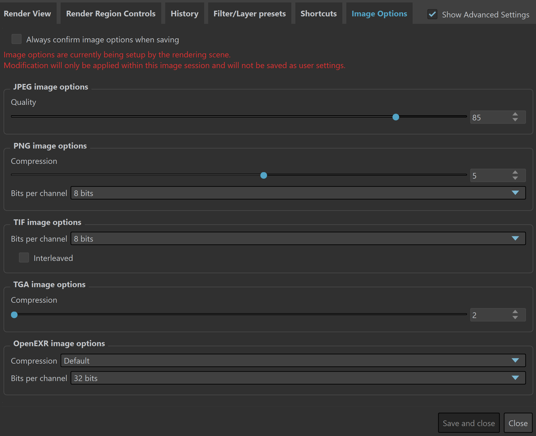Decrease JPEG Quality with the down arrow
The width and height of the screenshot is (536, 436).
tap(515, 120)
